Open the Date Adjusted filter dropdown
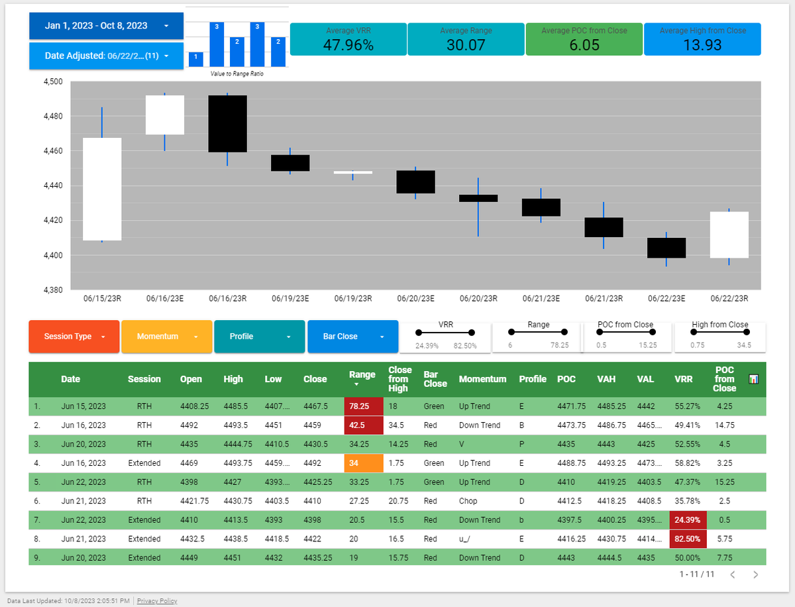The width and height of the screenshot is (795, 607). 106,56
